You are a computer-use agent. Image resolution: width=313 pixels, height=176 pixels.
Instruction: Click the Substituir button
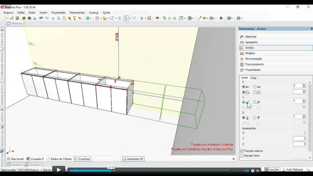33,165
